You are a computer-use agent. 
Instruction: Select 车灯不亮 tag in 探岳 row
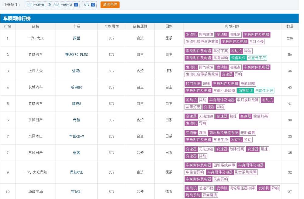click(x=243, y=41)
